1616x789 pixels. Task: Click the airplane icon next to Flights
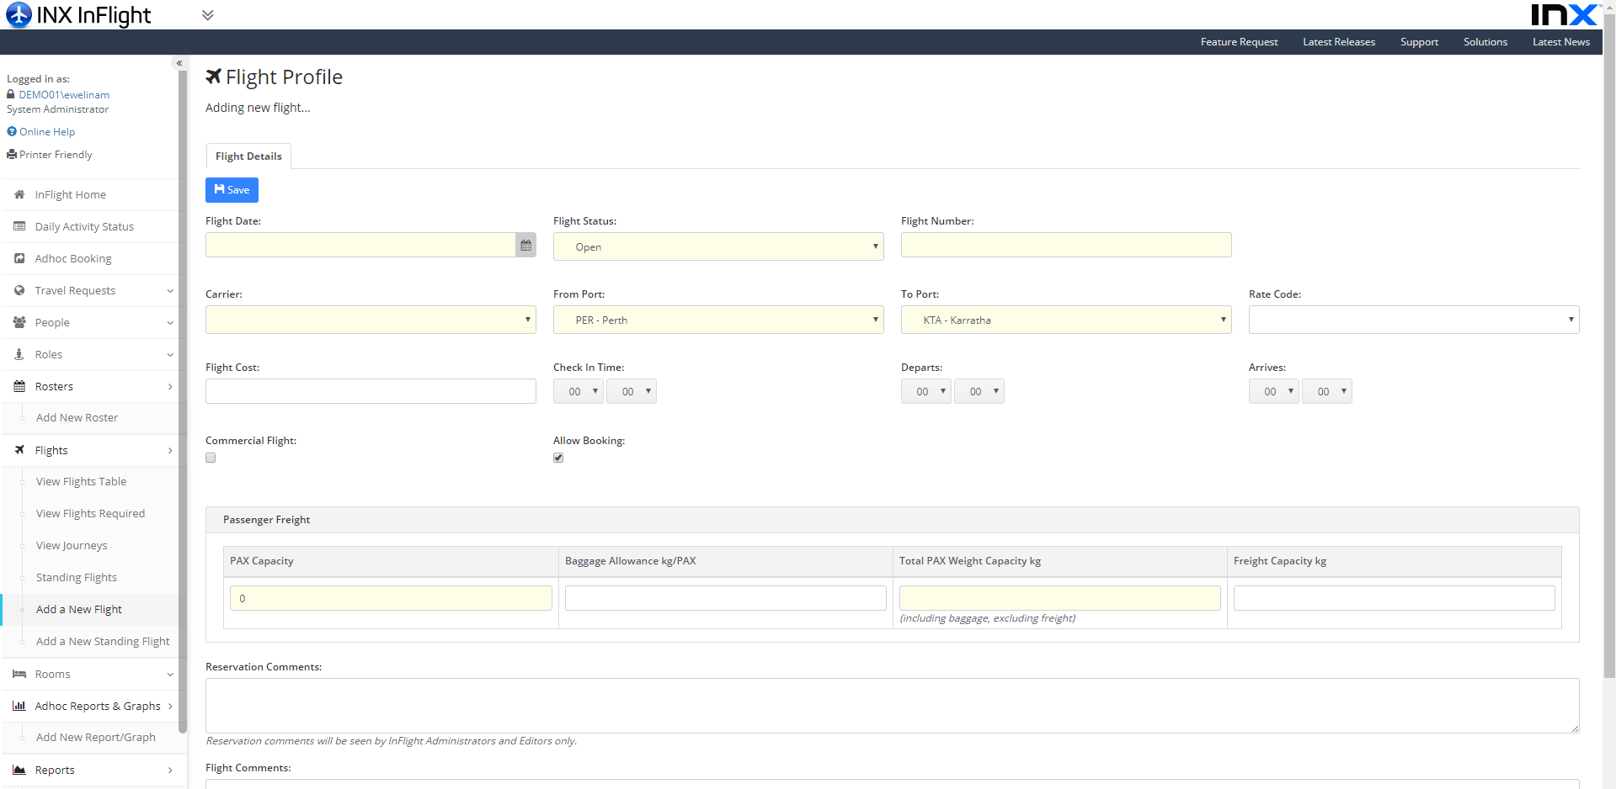coord(19,450)
